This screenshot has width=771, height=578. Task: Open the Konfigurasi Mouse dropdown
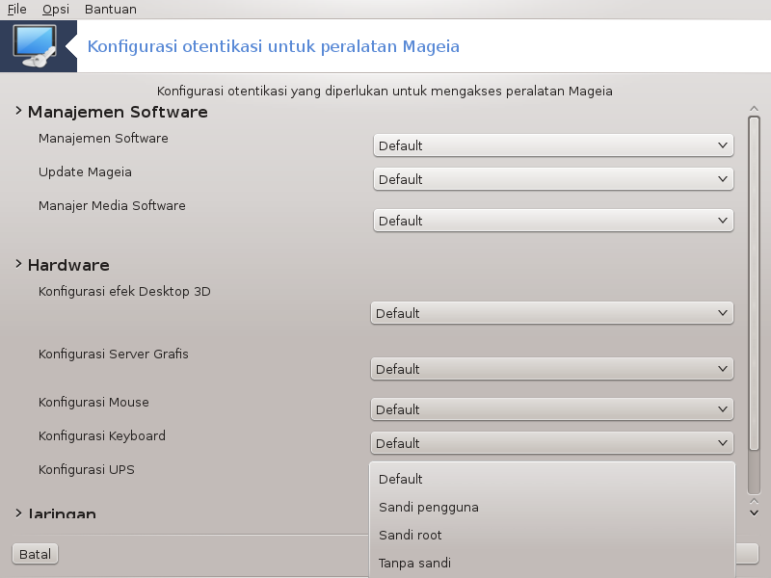tap(551, 409)
